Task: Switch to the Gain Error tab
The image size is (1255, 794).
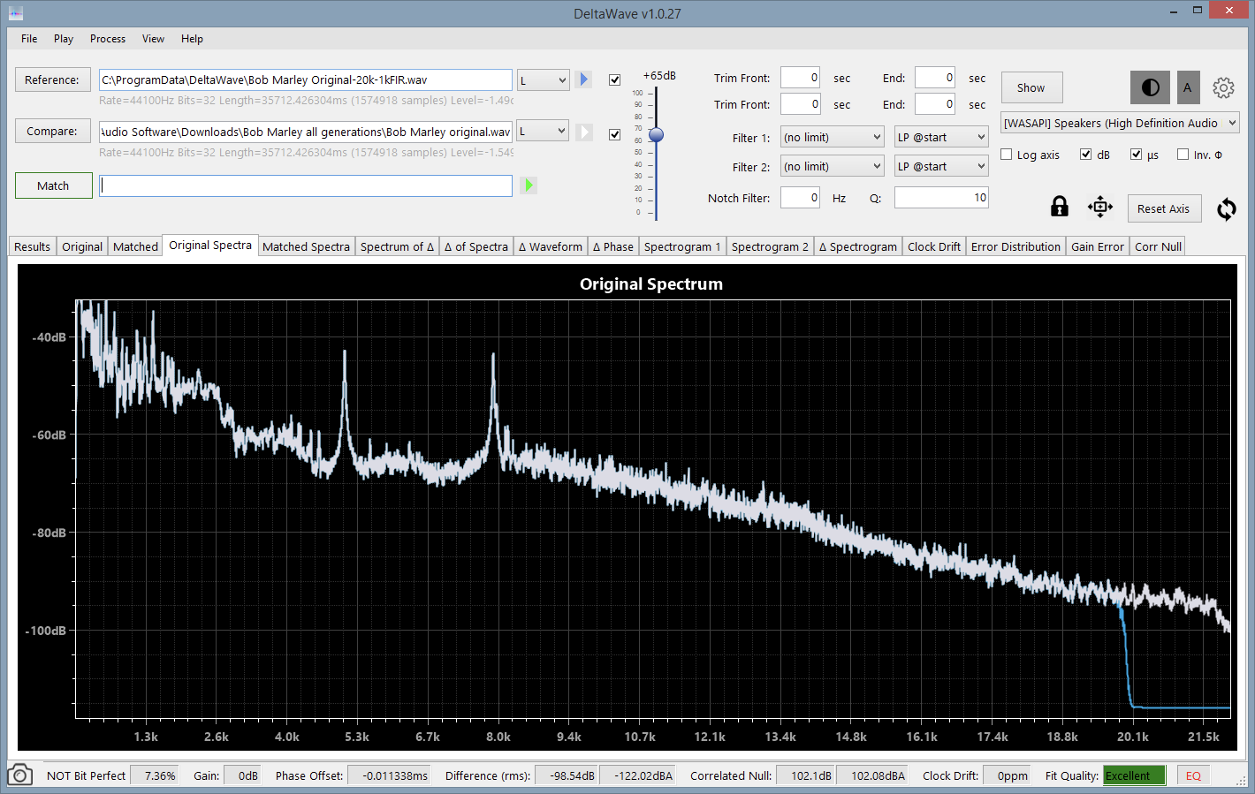Action: [x=1098, y=246]
